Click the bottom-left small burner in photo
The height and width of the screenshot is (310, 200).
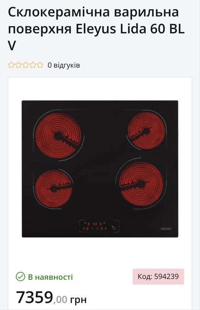[x=53, y=188]
